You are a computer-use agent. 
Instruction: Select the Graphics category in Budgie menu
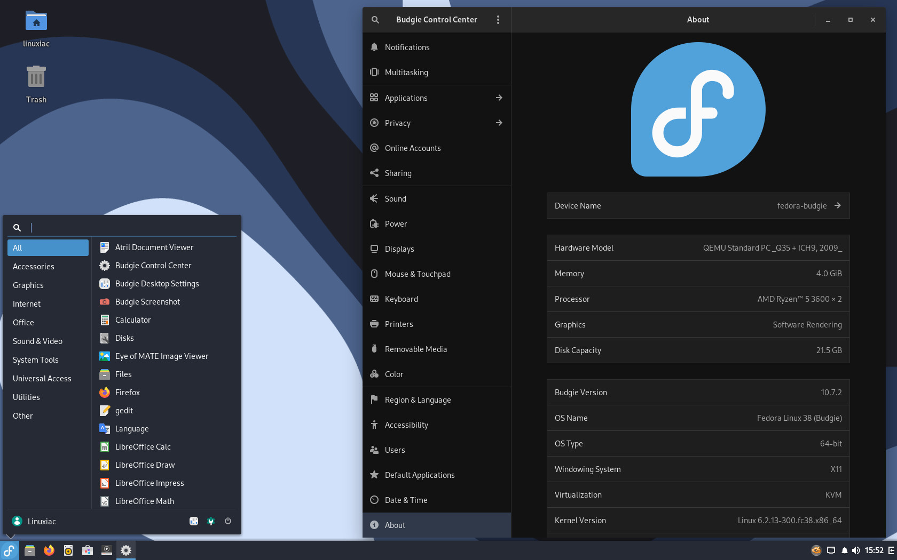[48, 285]
